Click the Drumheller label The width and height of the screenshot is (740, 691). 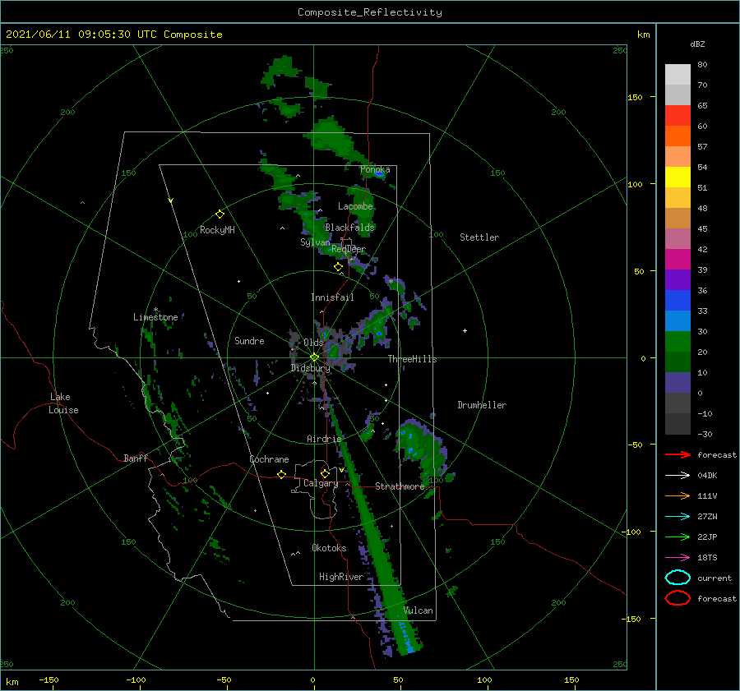[482, 405]
